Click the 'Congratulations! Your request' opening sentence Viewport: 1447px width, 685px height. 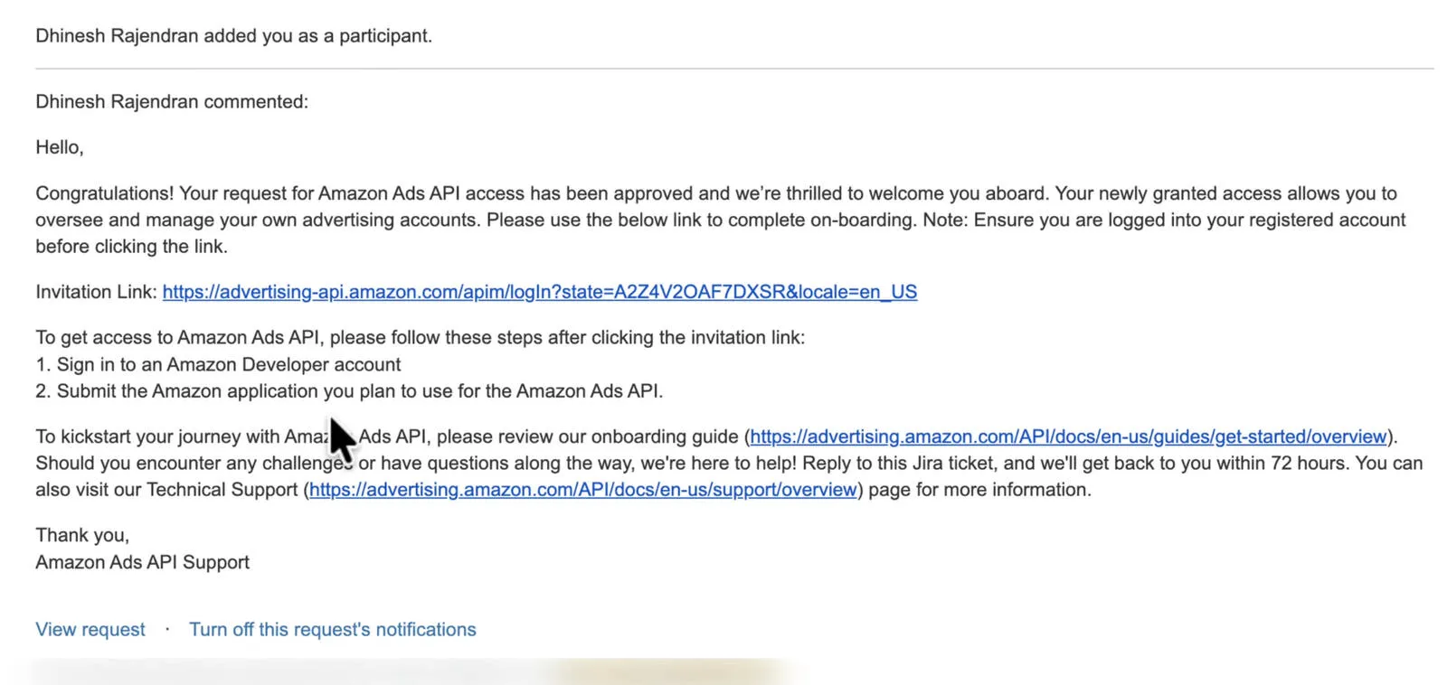[543, 193]
